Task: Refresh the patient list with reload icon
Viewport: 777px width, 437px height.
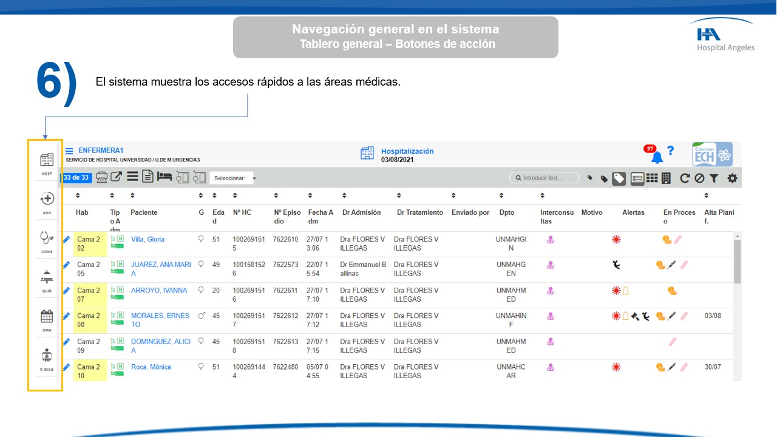Action: point(685,178)
